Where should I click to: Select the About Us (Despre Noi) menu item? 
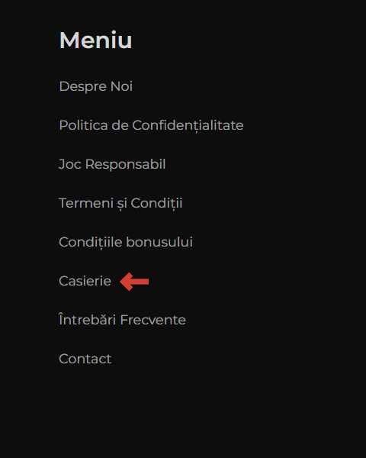pos(96,87)
